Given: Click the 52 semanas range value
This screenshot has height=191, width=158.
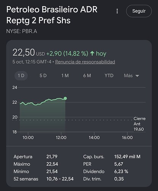Looking at the screenshot, I should (60, 179).
